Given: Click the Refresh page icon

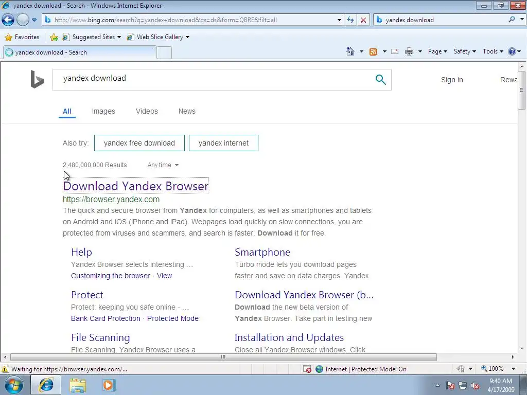Looking at the screenshot, I should click(350, 20).
